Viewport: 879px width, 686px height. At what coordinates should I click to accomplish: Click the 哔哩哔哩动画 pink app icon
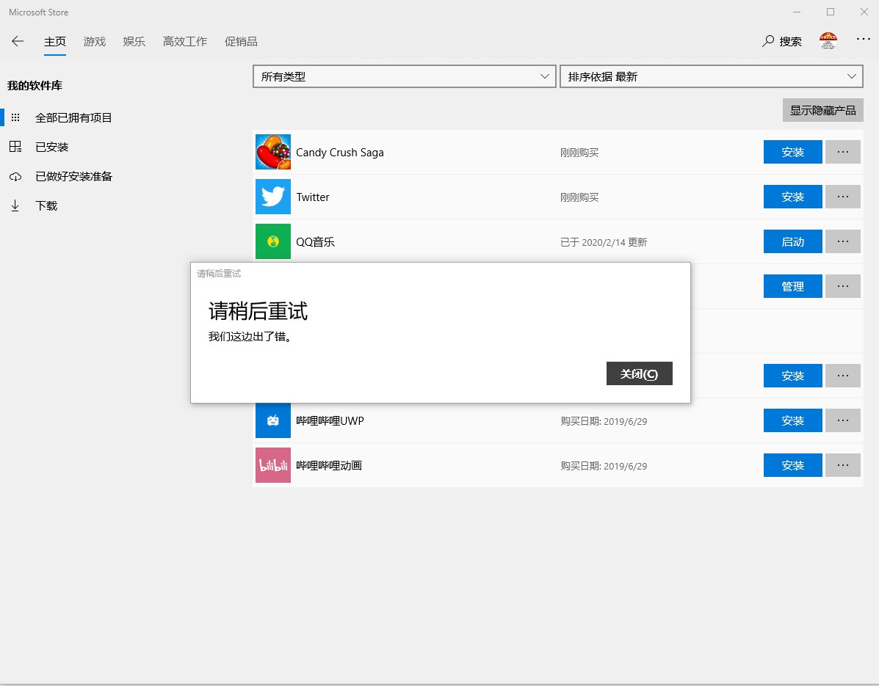pyautogui.click(x=273, y=465)
